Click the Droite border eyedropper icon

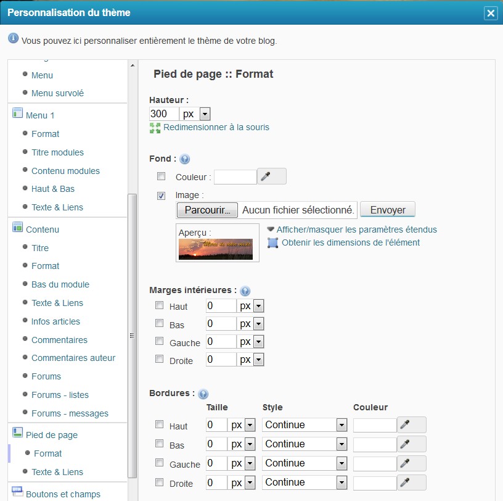(412, 482)
